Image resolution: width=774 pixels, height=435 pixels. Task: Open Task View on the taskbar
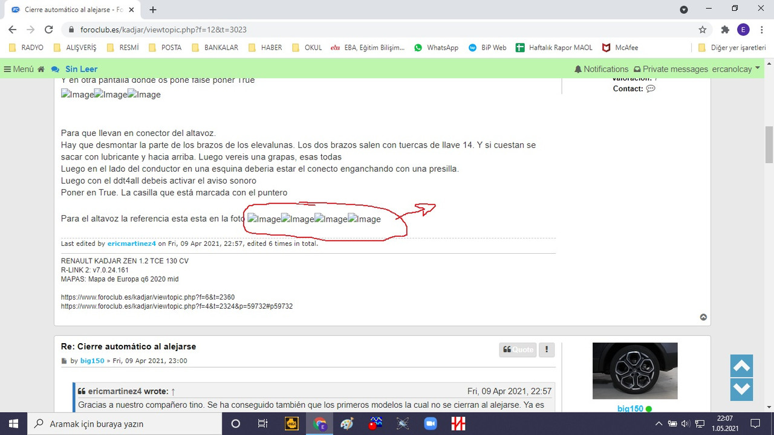click(262, 424)
